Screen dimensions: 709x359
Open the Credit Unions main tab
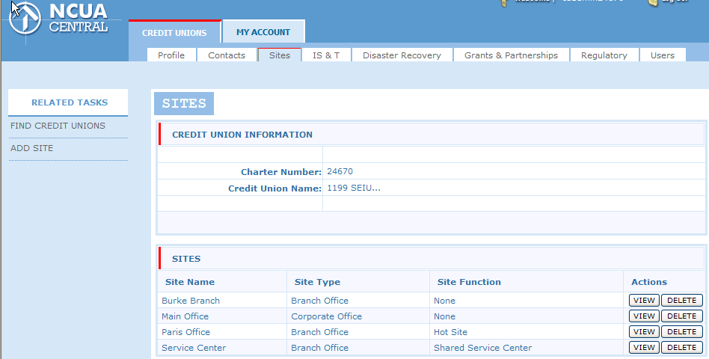(174, 33)
